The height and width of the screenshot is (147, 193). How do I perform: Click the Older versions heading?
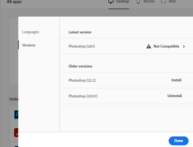tap(80, 66)
